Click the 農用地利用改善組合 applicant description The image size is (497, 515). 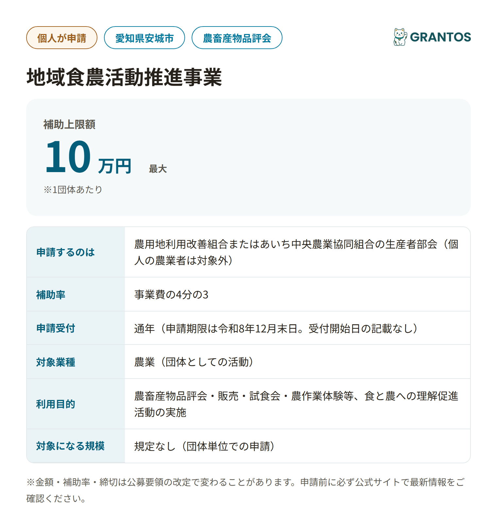pyautogui.click(x=296, y=252)
